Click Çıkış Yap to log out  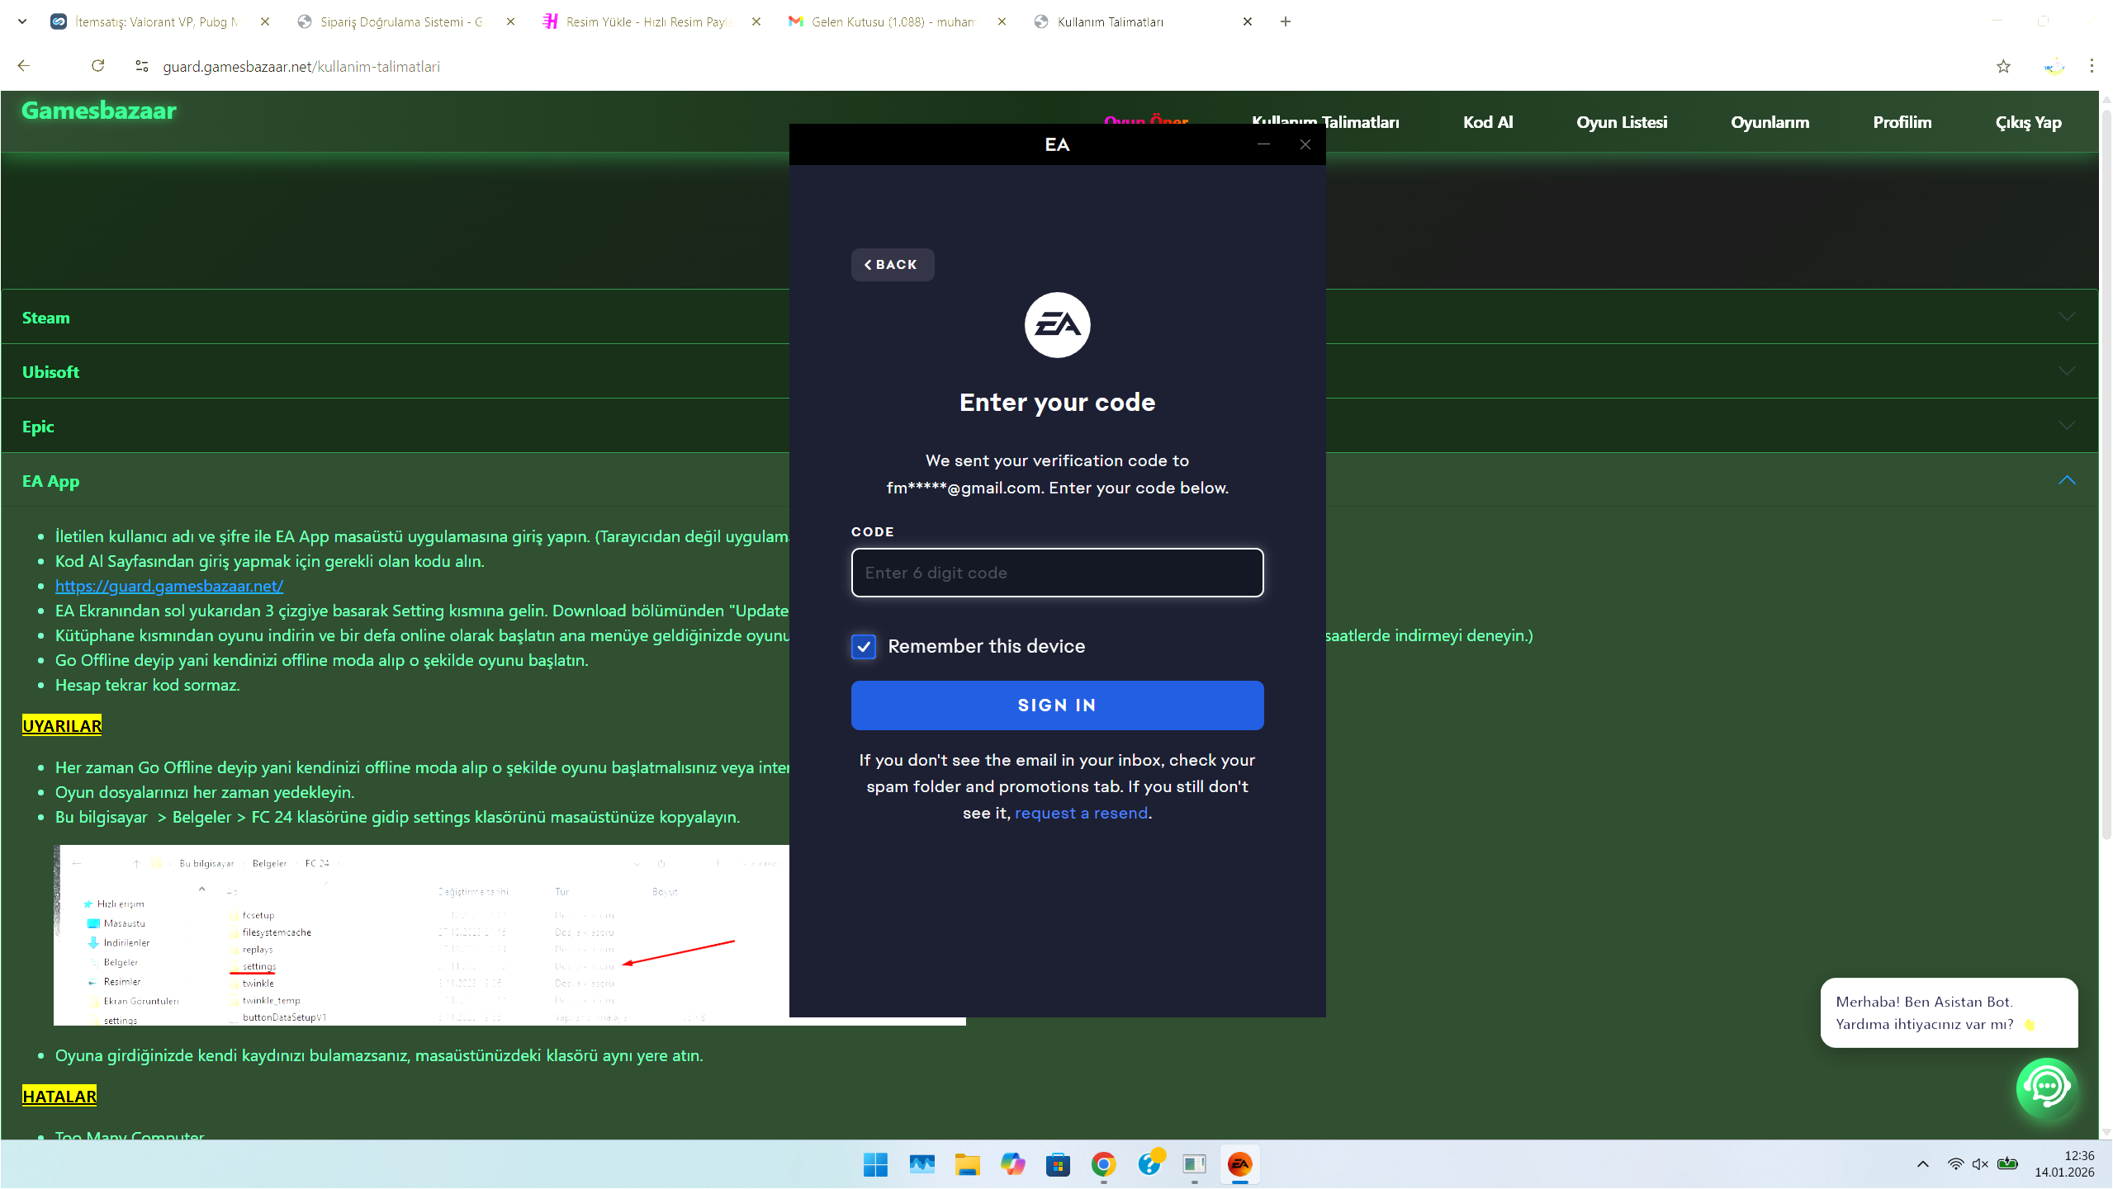tap(2029, 123)
